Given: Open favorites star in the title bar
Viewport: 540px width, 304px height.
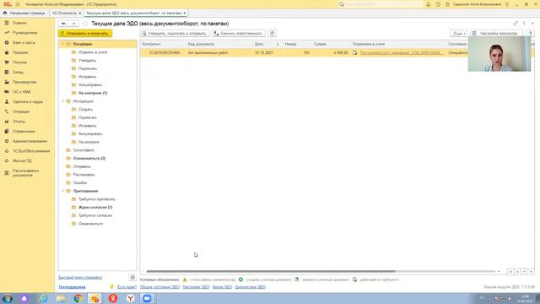Looking at the screenshot, I should [x=447, y=4].
